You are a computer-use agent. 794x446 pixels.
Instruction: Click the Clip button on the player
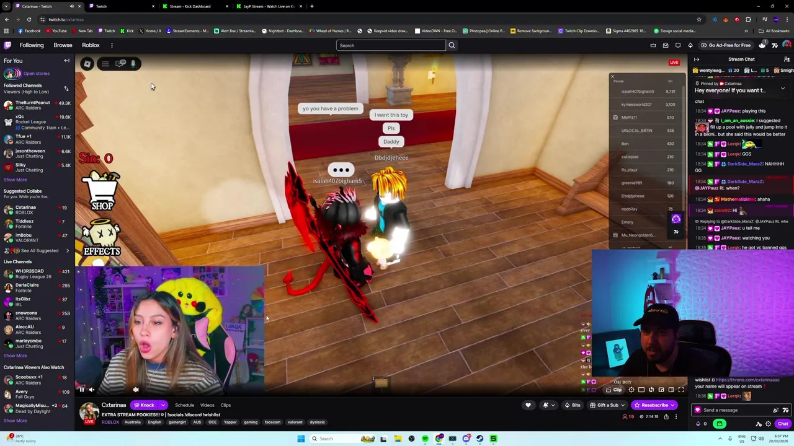[613, 390]
